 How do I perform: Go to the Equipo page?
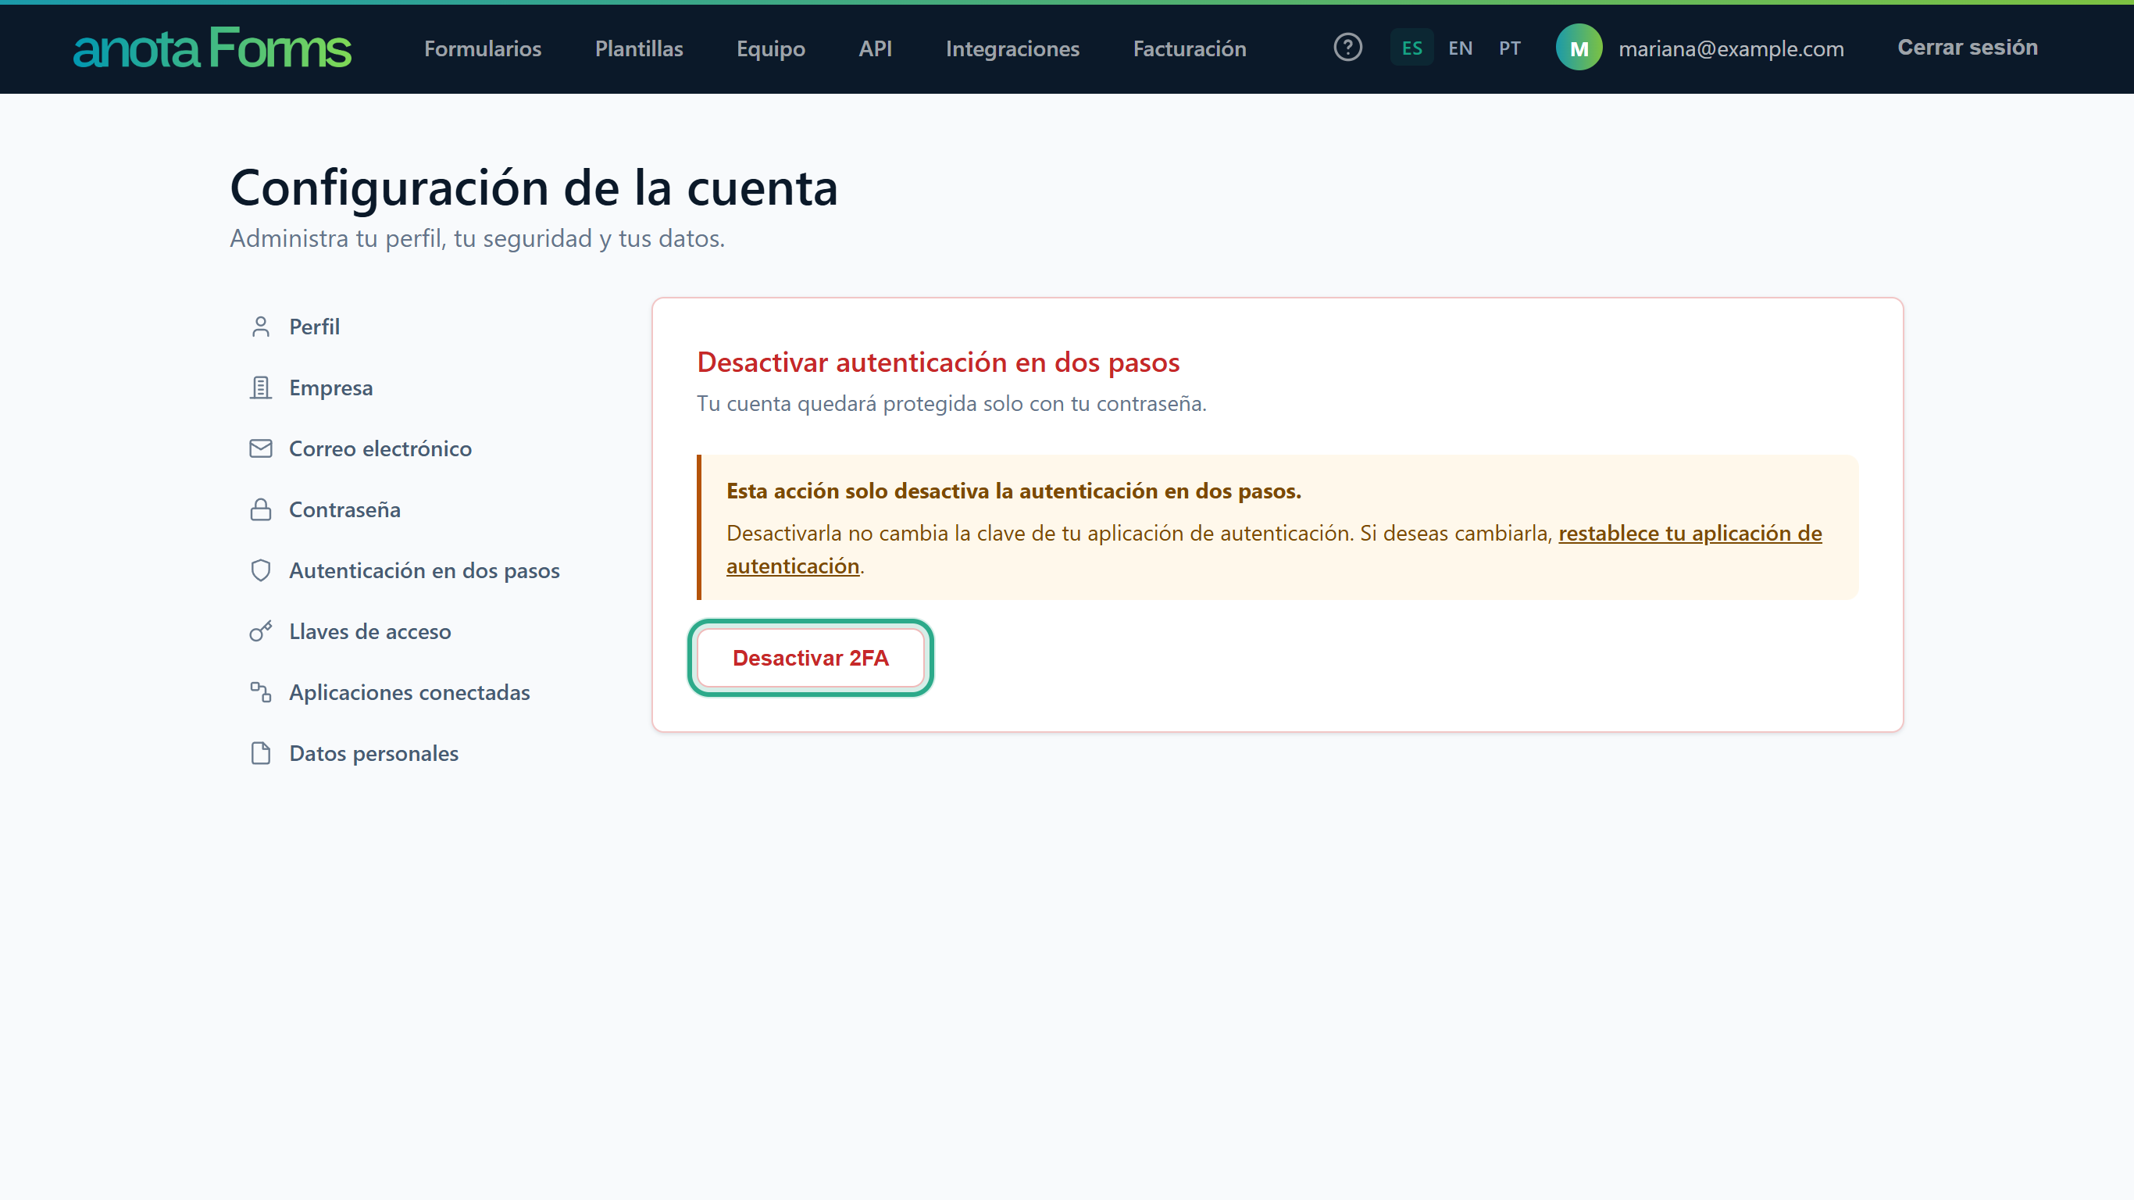770,48
